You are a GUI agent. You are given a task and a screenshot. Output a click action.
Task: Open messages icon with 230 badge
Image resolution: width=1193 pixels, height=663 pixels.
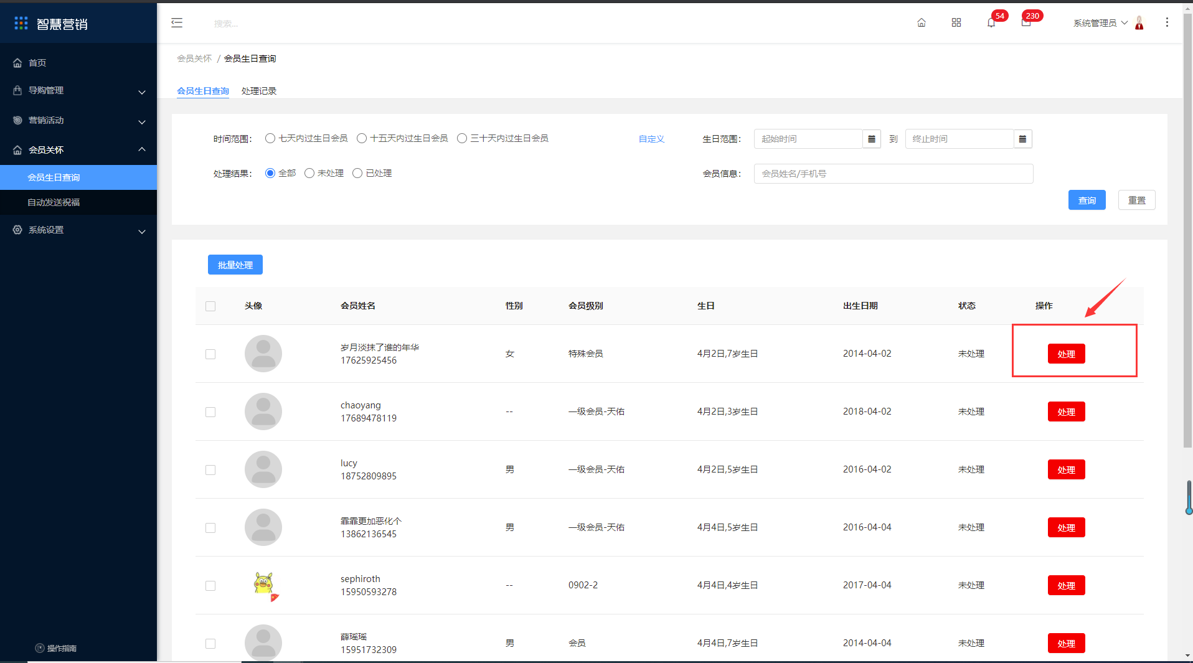(x=1026, y=23)
